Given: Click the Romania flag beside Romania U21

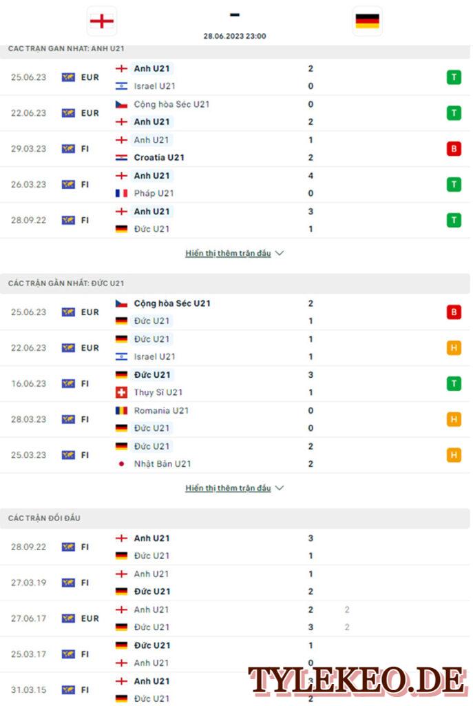Looking at the screenshot, I should 121,410.
